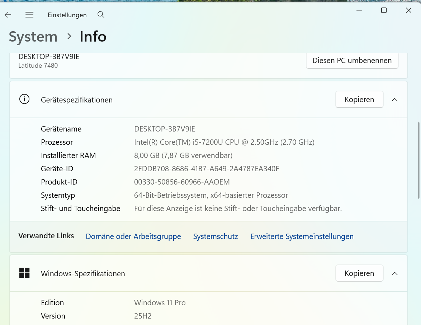The width and height of the screenshot is (421, 325).
Task: Minimize the Einstellungen window
Action: pos(359,10)
